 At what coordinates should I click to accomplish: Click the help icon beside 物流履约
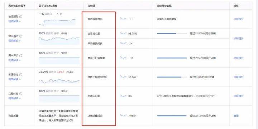click(21, 36)
